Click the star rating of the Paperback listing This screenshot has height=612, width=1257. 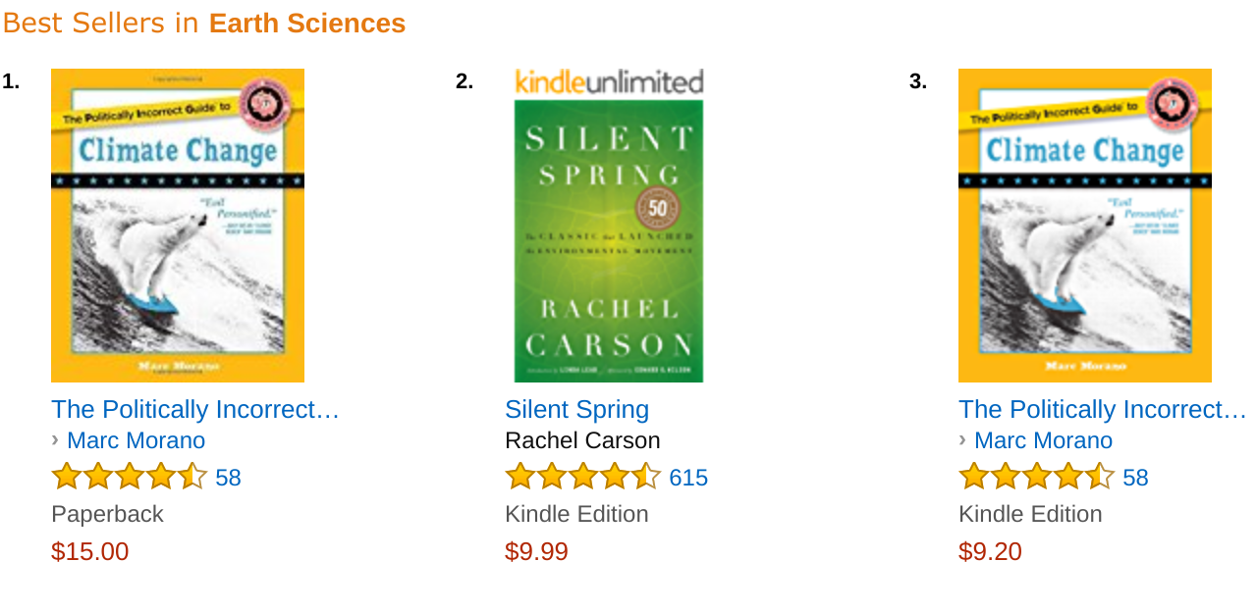pos(130,477)
